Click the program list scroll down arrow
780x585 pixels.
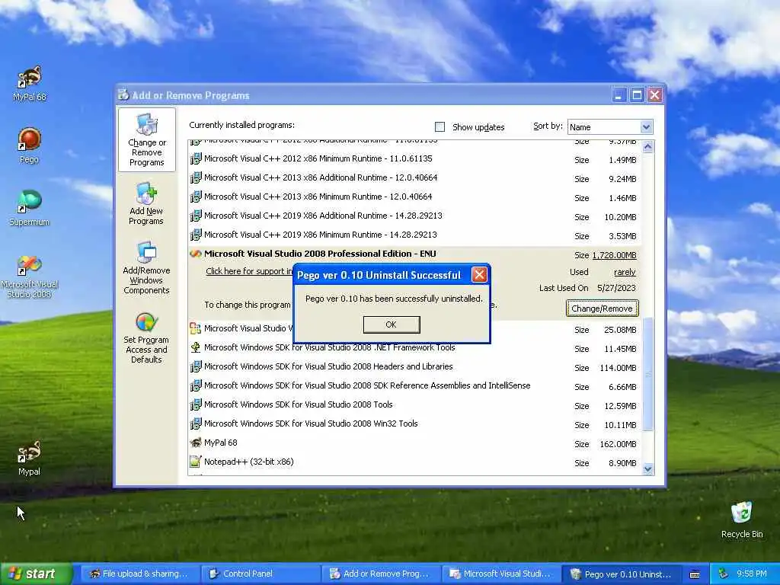coord(647,468)
